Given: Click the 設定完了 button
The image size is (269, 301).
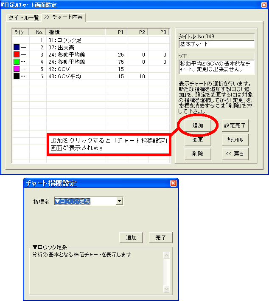Looking at the screenshot, I should point(235,125).
